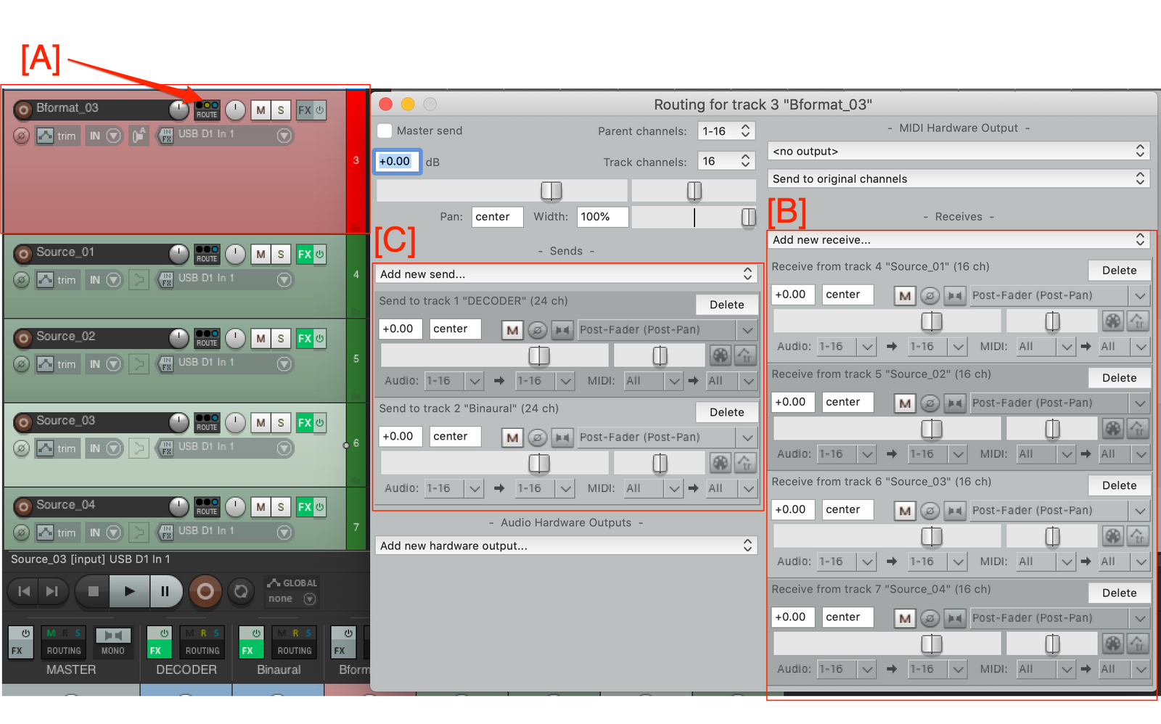1161x724 pixels.
Task: Expand Post-Fader mode dropdown for Source_01 receive
Action: (1140, 296)
